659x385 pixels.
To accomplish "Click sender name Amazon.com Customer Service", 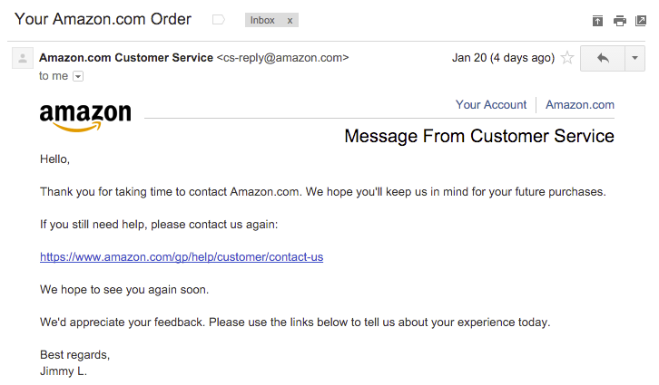I will 125,58.
